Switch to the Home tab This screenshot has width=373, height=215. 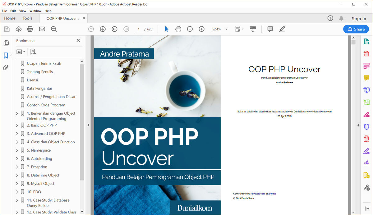10,18
